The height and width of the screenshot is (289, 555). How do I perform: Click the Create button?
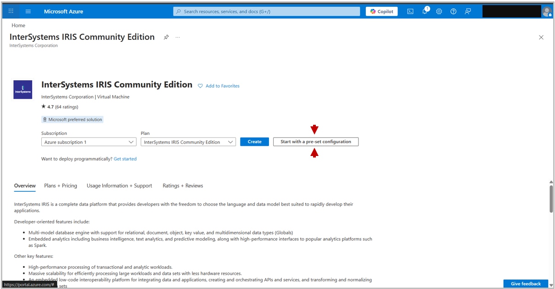254,142
